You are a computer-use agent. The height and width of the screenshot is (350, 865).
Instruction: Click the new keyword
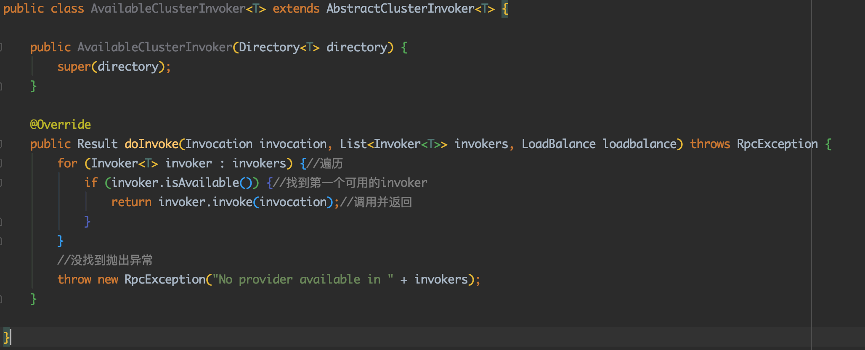pos(108,279)
